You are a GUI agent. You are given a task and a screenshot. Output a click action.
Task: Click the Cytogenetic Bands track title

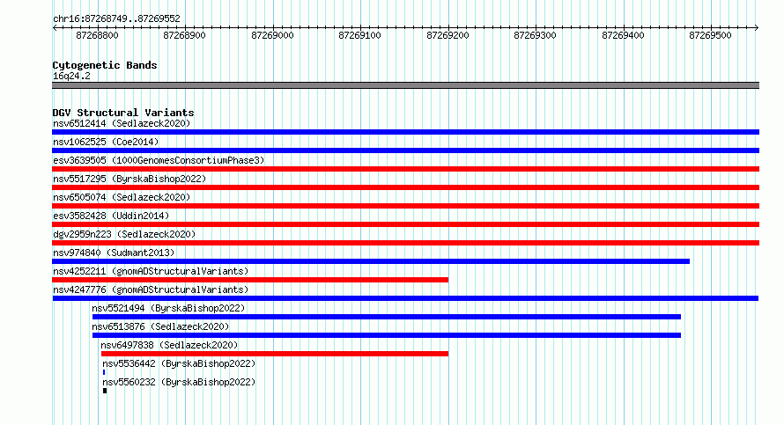pos(105,65)
